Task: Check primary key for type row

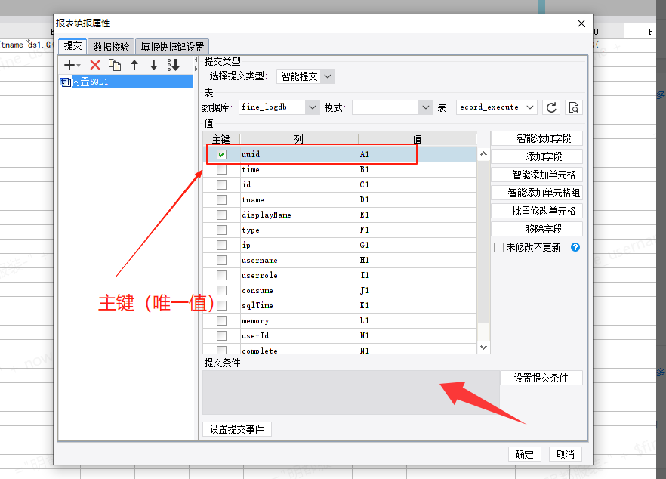Action: click(x=221, y=230)
